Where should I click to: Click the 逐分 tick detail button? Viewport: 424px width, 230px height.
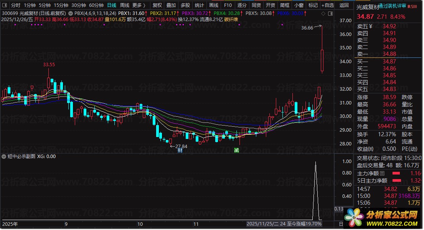click(242, 5)
